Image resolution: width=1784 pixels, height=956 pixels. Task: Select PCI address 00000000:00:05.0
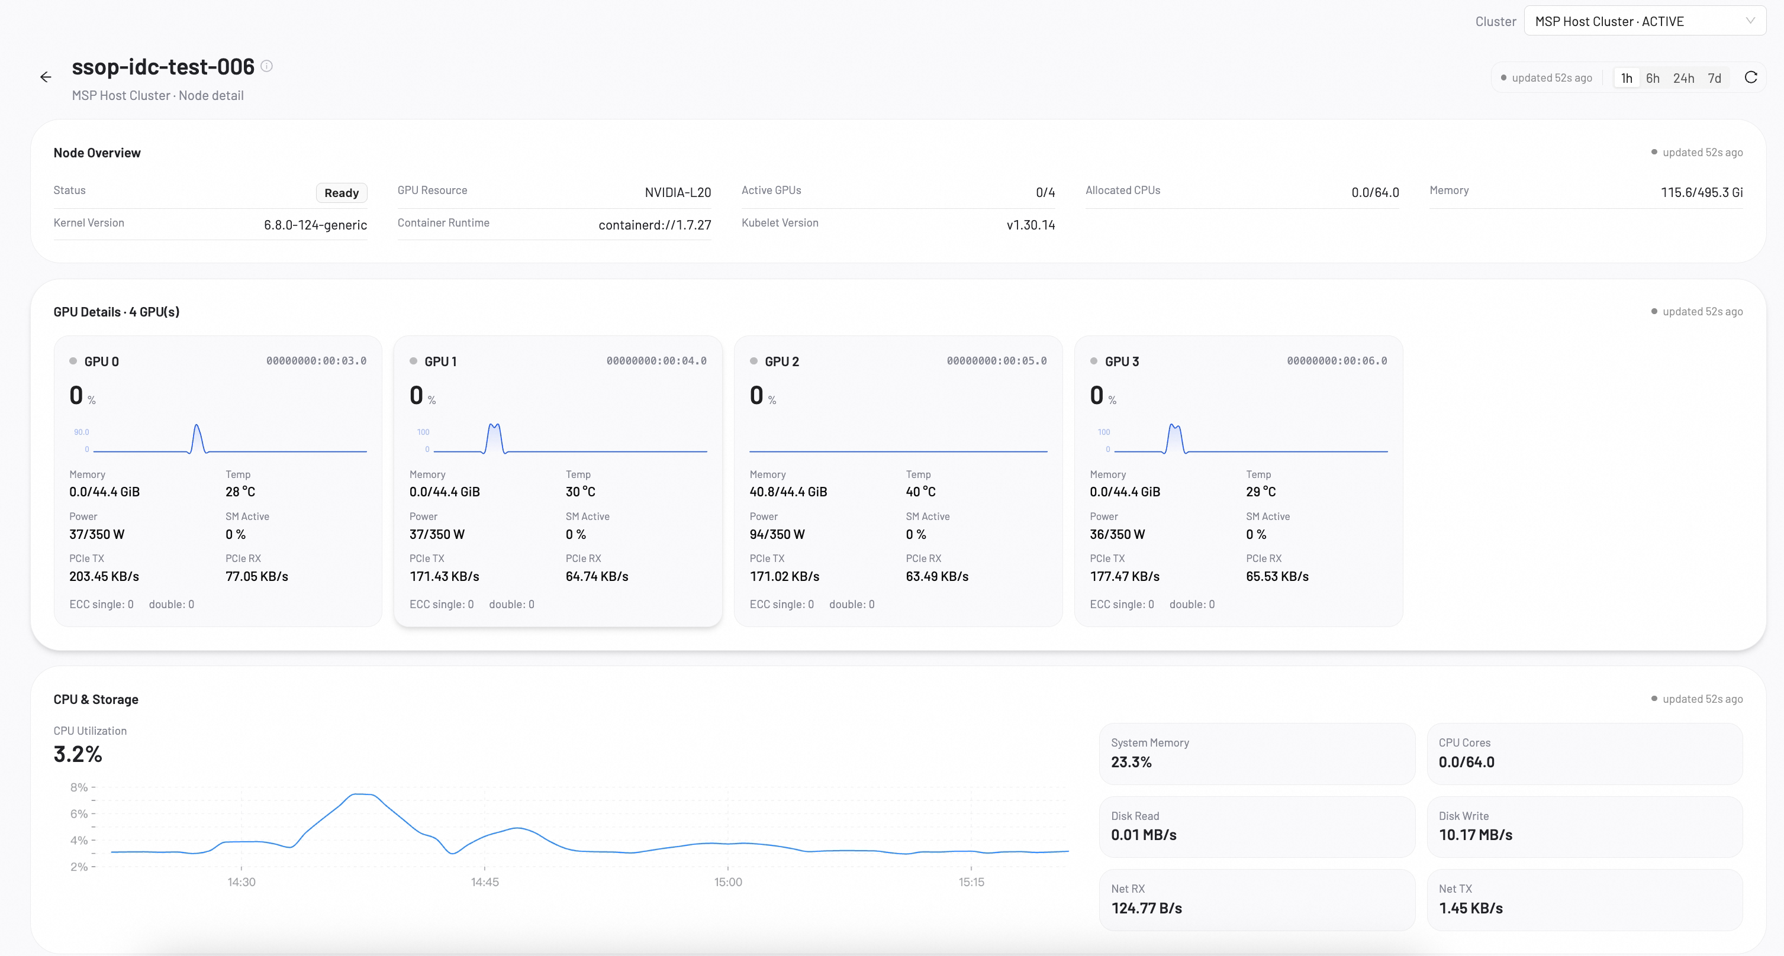[997, 361]
